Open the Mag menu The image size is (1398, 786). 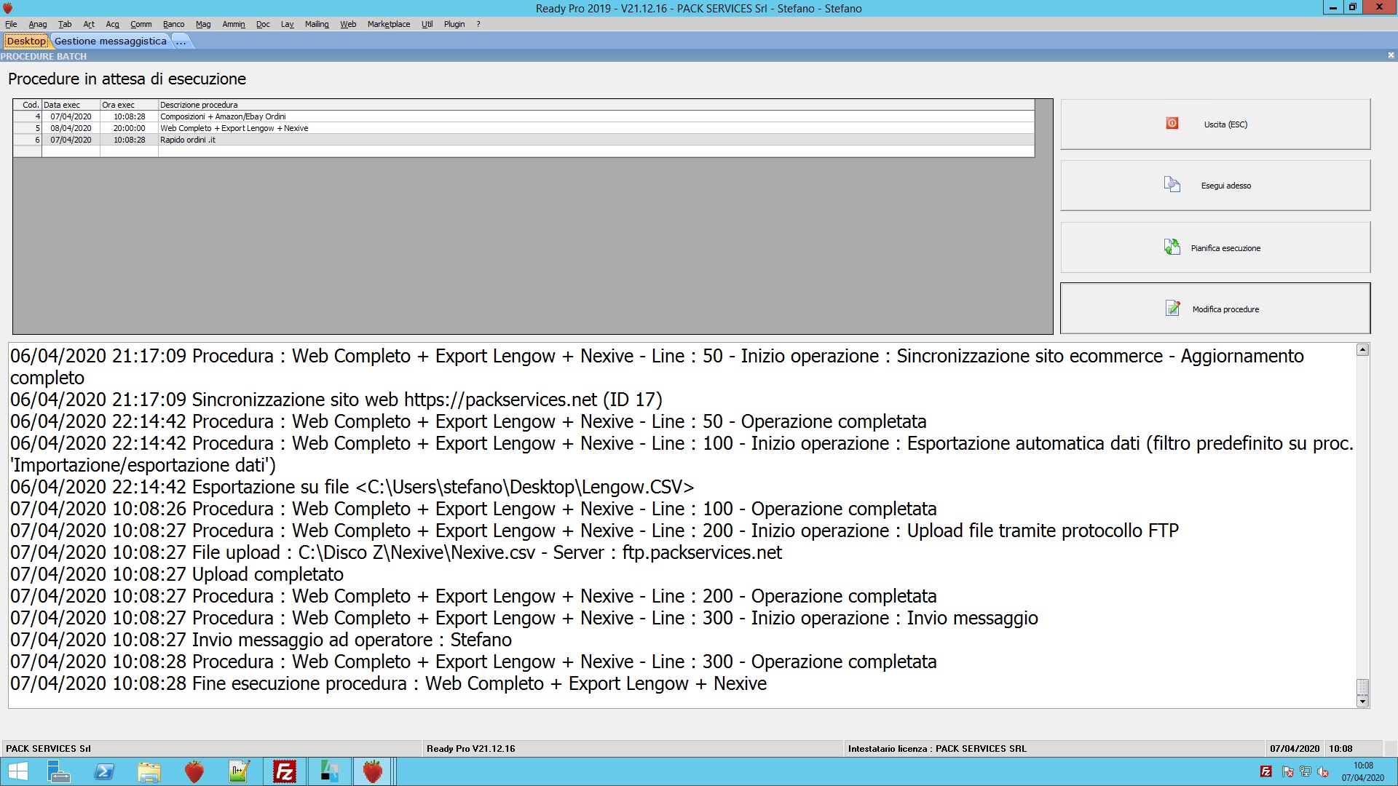pyautogui.click(x=203, y=24)
